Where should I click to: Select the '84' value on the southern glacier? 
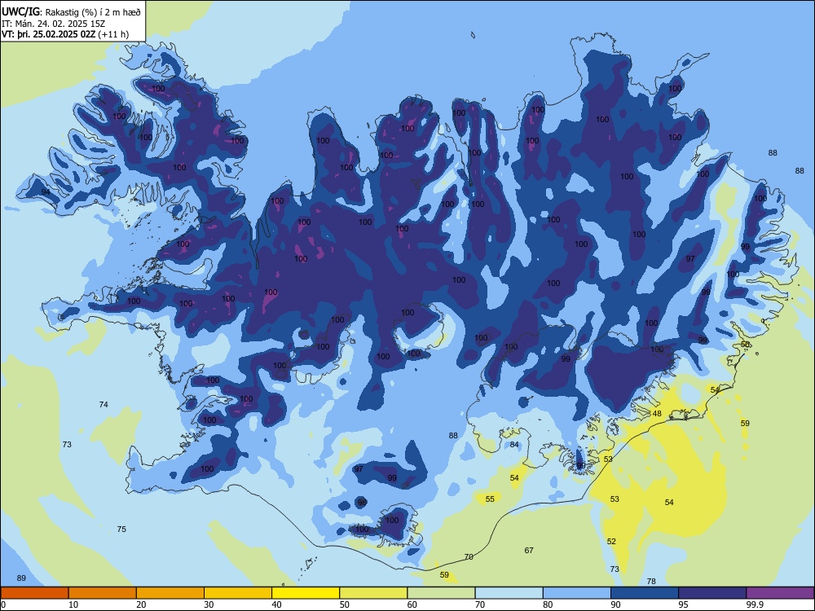point(514,444)
